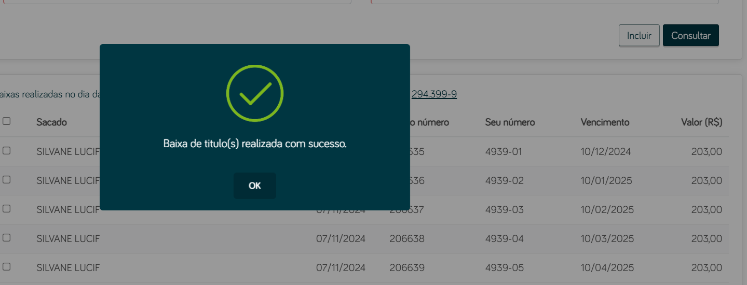This screenshot has height=285, width=747.
Task: Focus the right red-bordered input field
Action: pos(545,2)
